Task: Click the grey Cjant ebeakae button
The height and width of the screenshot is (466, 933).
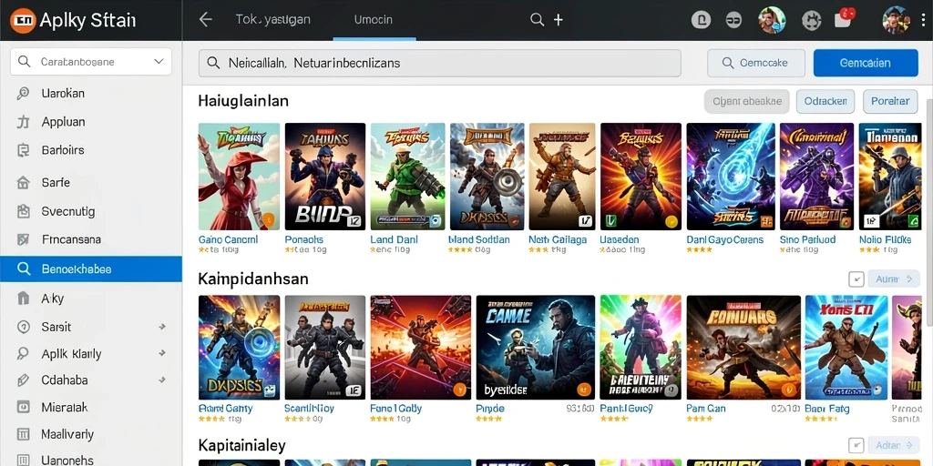Action: (747, 102)
